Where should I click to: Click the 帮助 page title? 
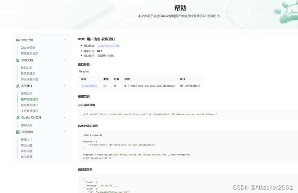tap(181, 8)
